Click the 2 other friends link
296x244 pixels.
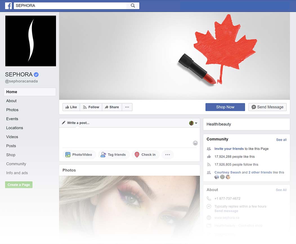point(260,173)
